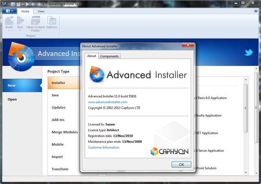261x184 pixels.
Task: Click the Basic 6.0 Application project item
Action: [x=211, y=98]
